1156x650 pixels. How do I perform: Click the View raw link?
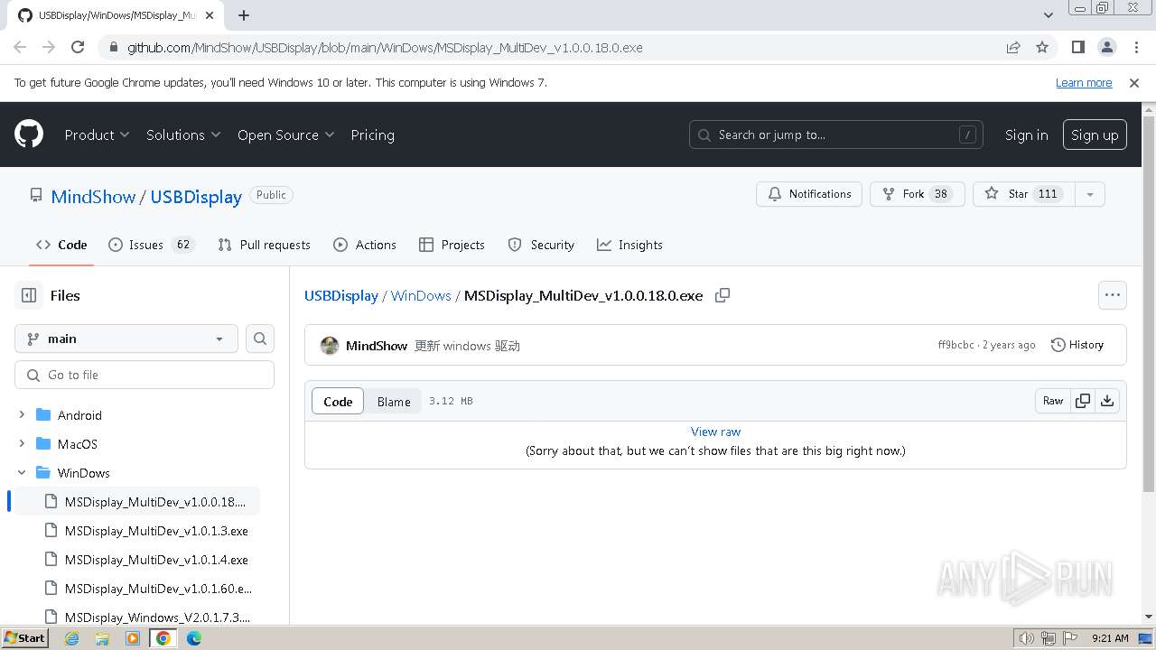tap(715, 432)
